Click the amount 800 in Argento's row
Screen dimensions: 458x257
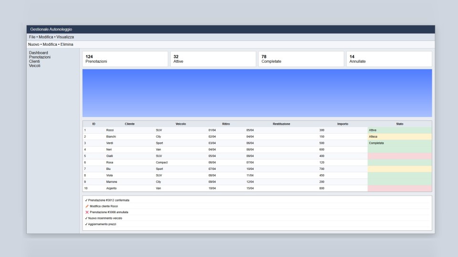click(x=322, y=188)
